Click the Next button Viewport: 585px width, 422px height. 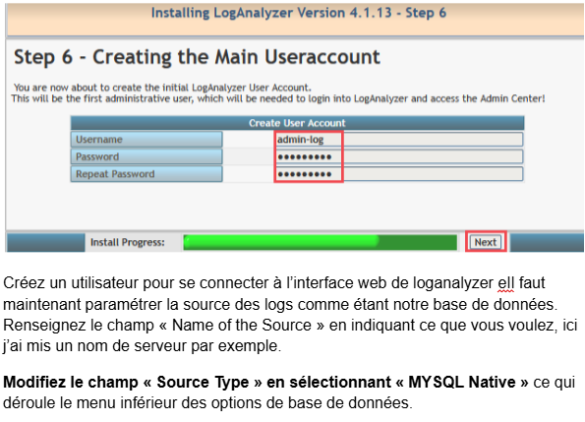[486, 242]
